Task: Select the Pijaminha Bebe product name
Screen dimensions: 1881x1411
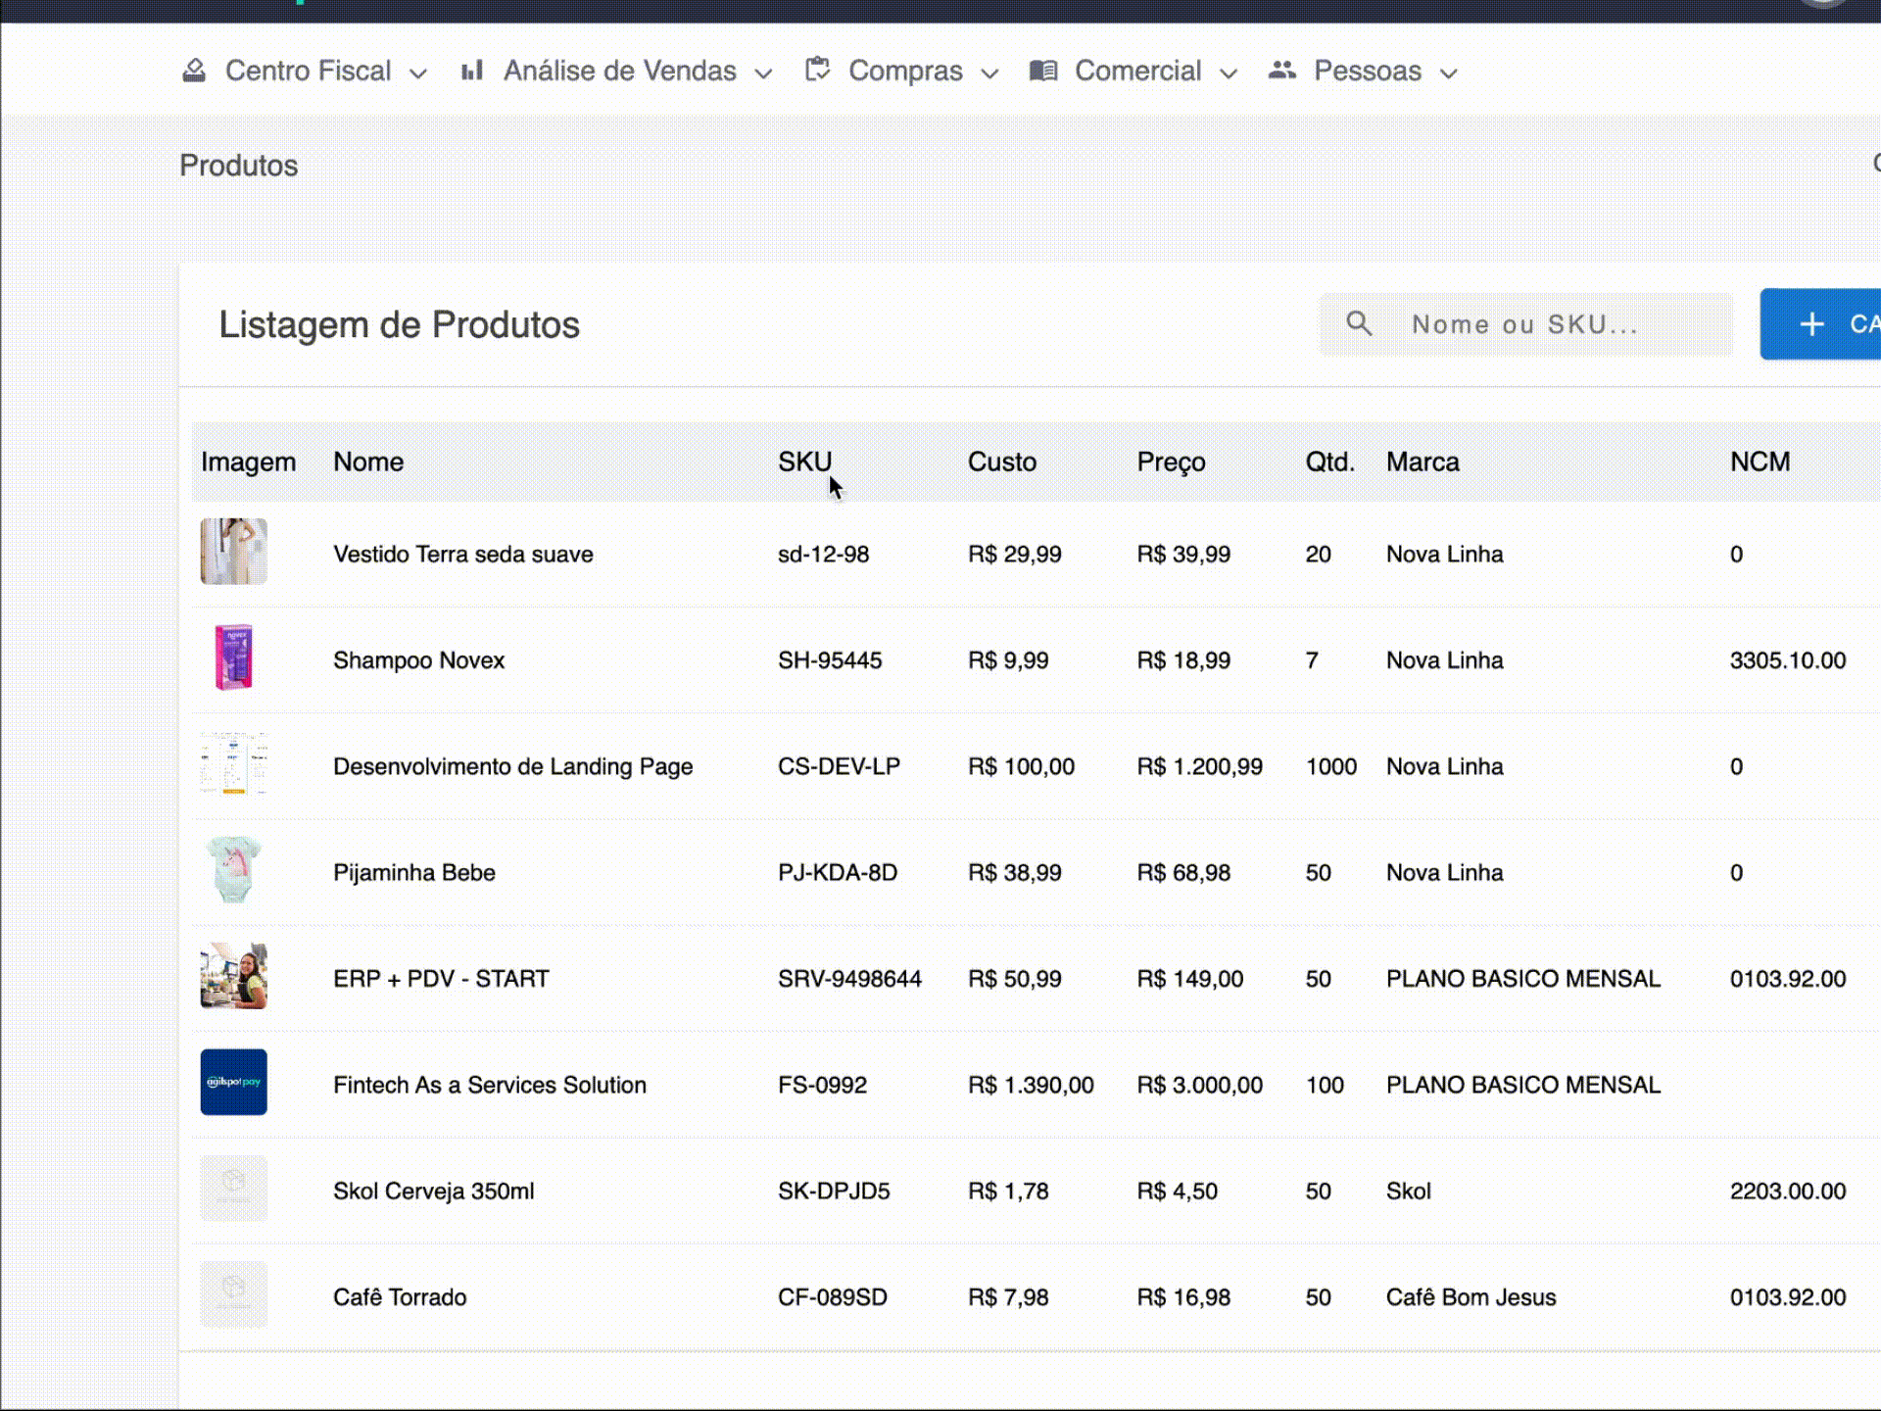Action: pyautogui.click(x=413, y=872)
